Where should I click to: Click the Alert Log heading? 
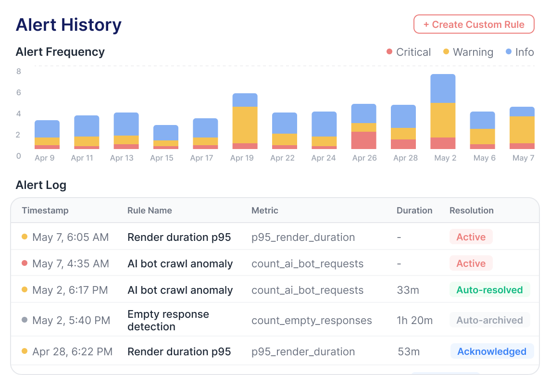click(x=41, y=185)
